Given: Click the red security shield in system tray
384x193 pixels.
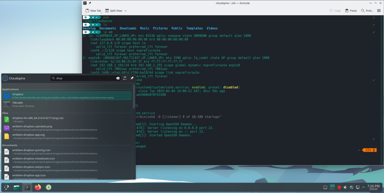Looking at the screenshot, I should [339, 187].
